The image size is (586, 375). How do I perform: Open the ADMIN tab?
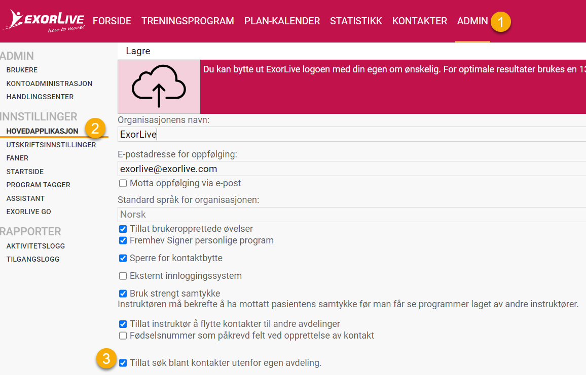472,21
